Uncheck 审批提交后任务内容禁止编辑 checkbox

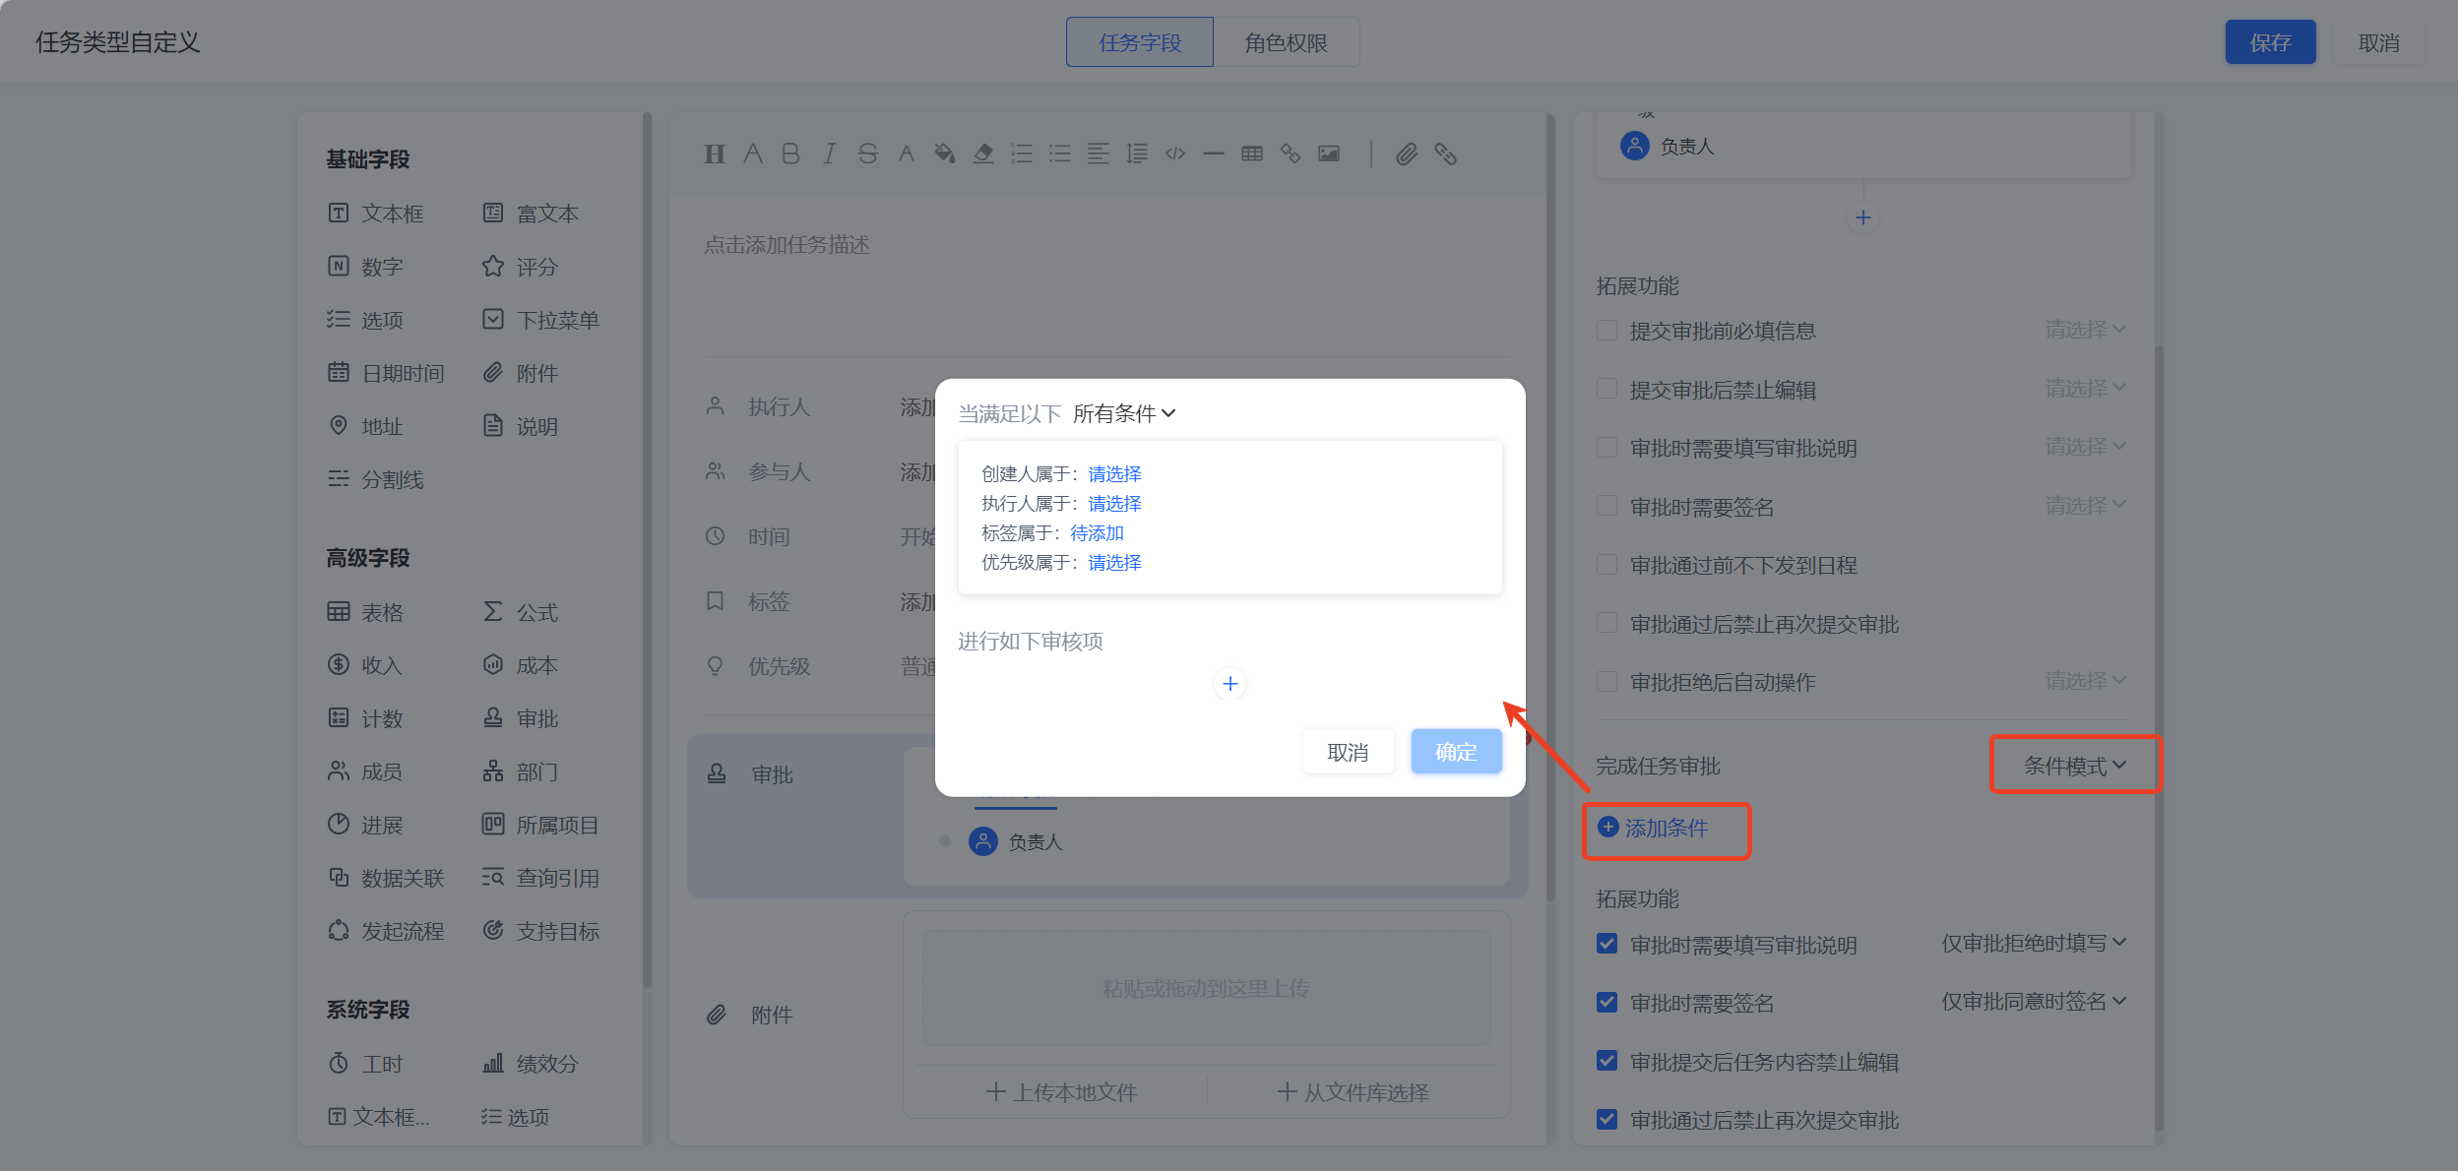1607,1062
